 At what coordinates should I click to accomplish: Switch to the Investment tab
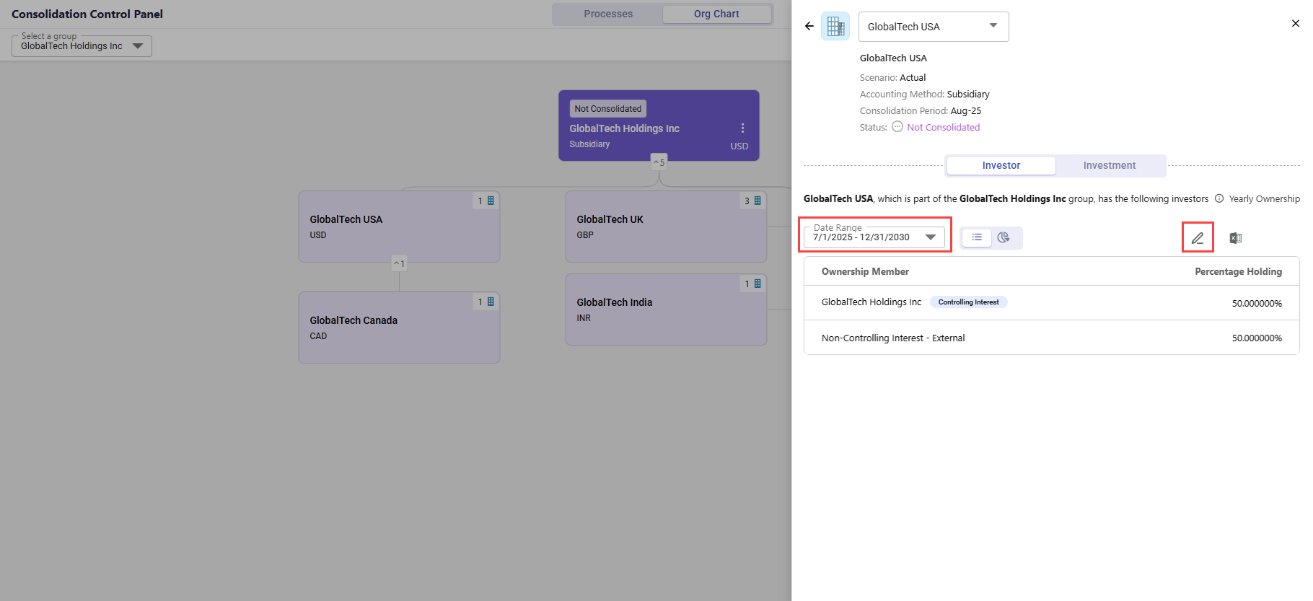pyautogui.click(x=1109, y=165)
